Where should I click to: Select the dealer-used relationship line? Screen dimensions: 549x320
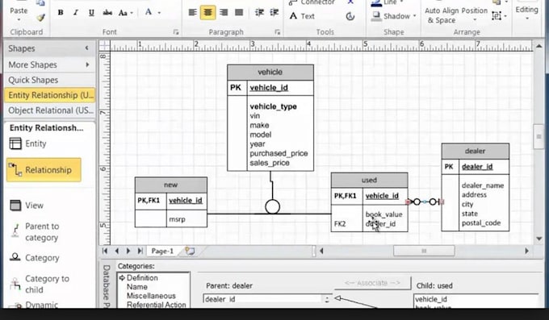425,202
